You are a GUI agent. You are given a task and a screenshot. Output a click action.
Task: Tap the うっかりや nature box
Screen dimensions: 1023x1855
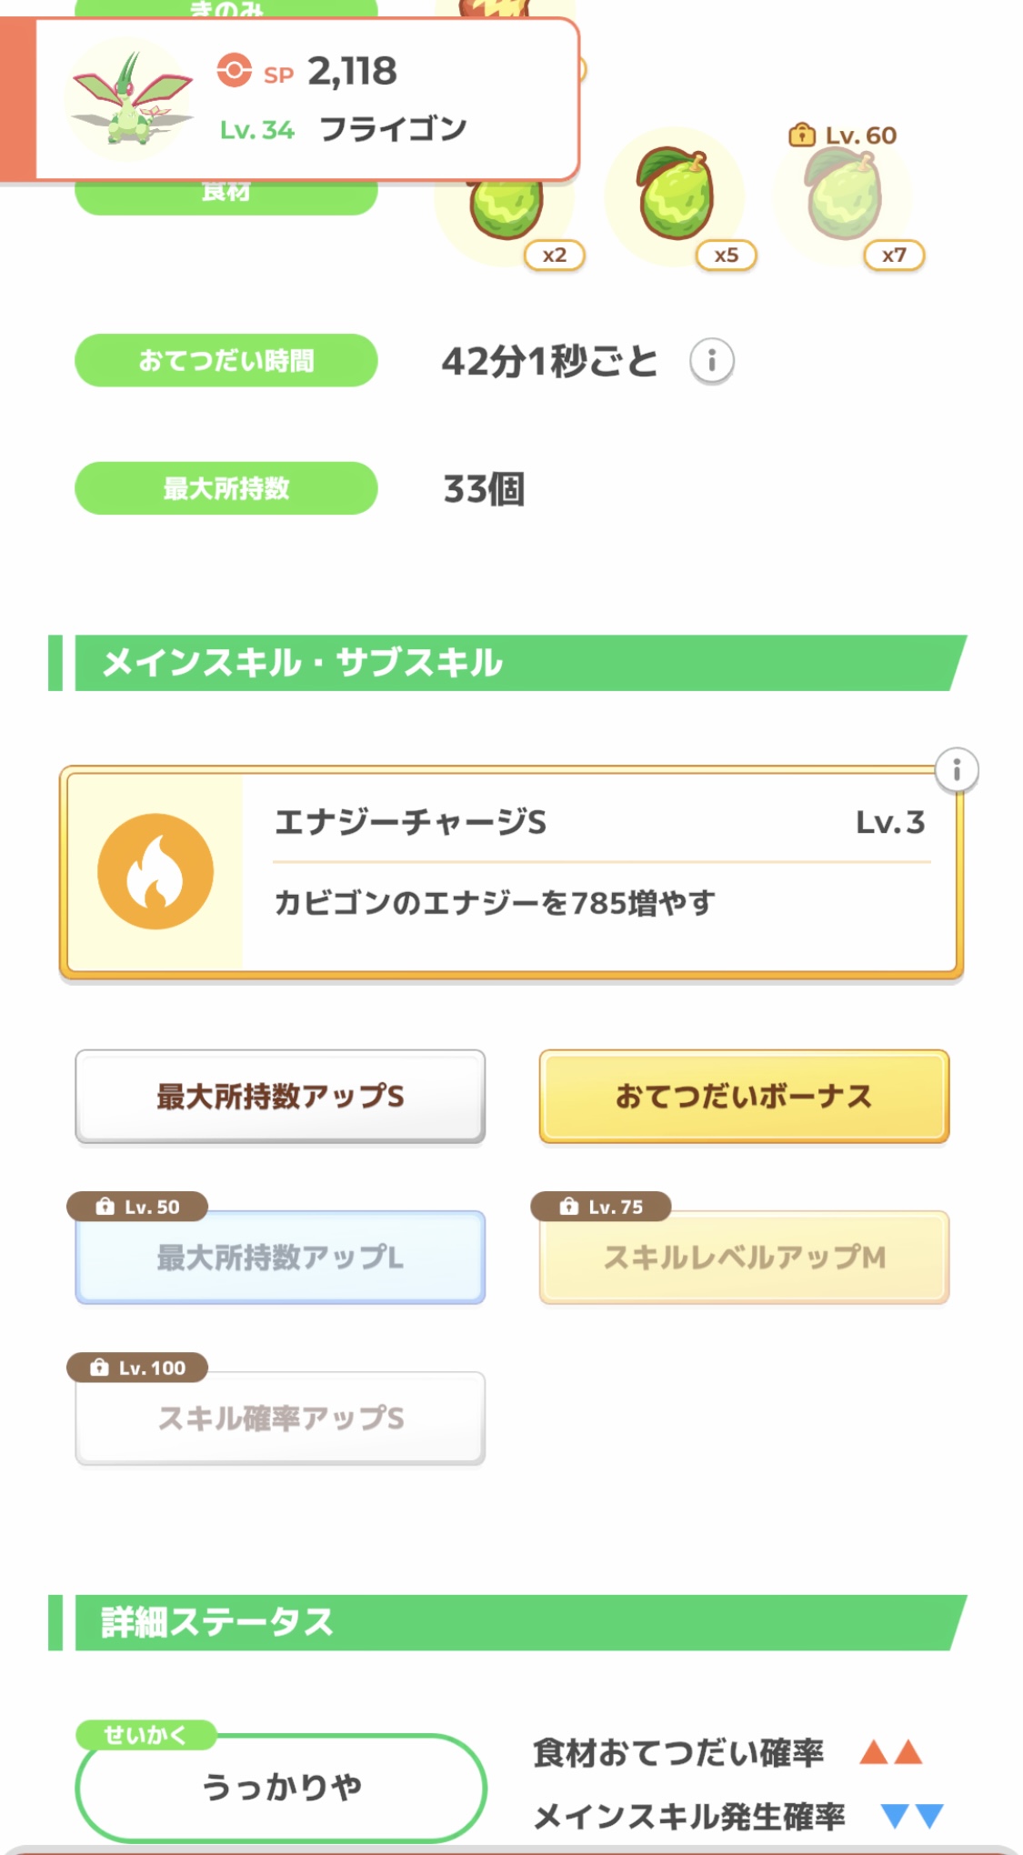281,1787
